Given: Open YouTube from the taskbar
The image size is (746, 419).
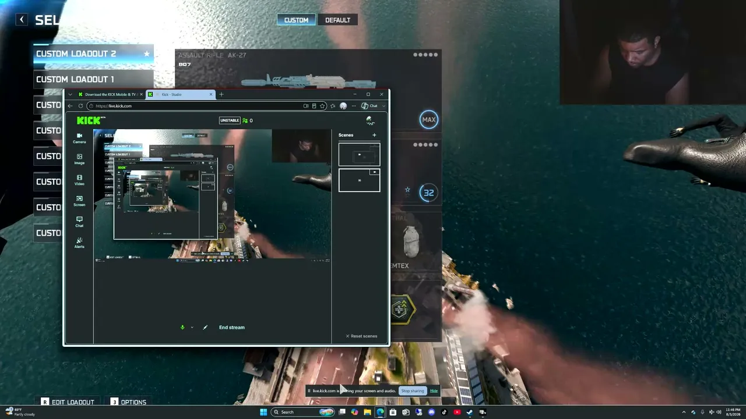Looking at the screenshot, I should pyautogui.click(x=457, y=412).
